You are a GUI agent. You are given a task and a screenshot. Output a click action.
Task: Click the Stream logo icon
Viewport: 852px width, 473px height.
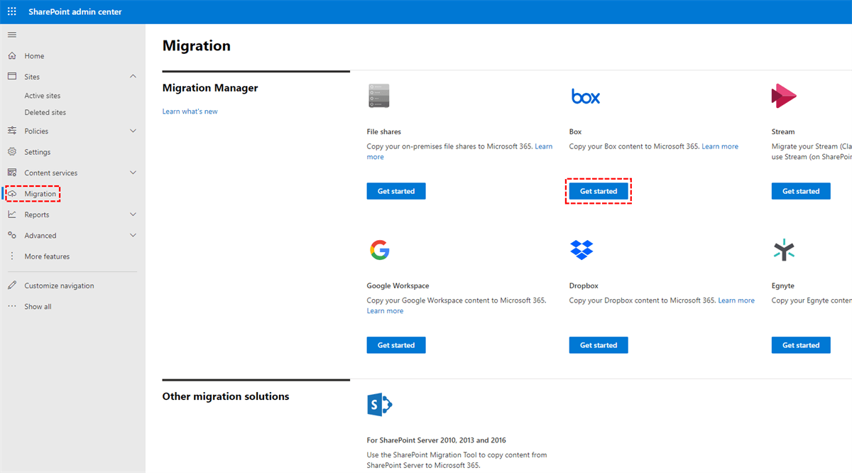pos(784,96)
